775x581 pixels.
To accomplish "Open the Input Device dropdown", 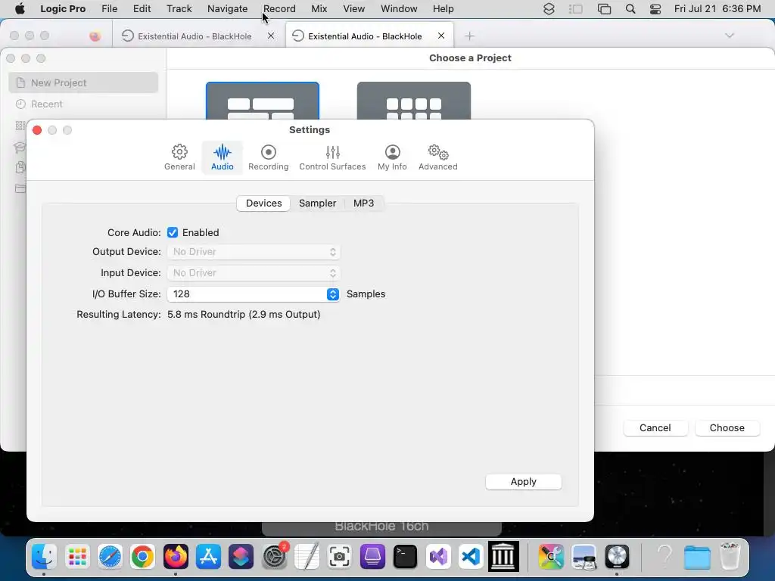I will click(x=254, y=273).
